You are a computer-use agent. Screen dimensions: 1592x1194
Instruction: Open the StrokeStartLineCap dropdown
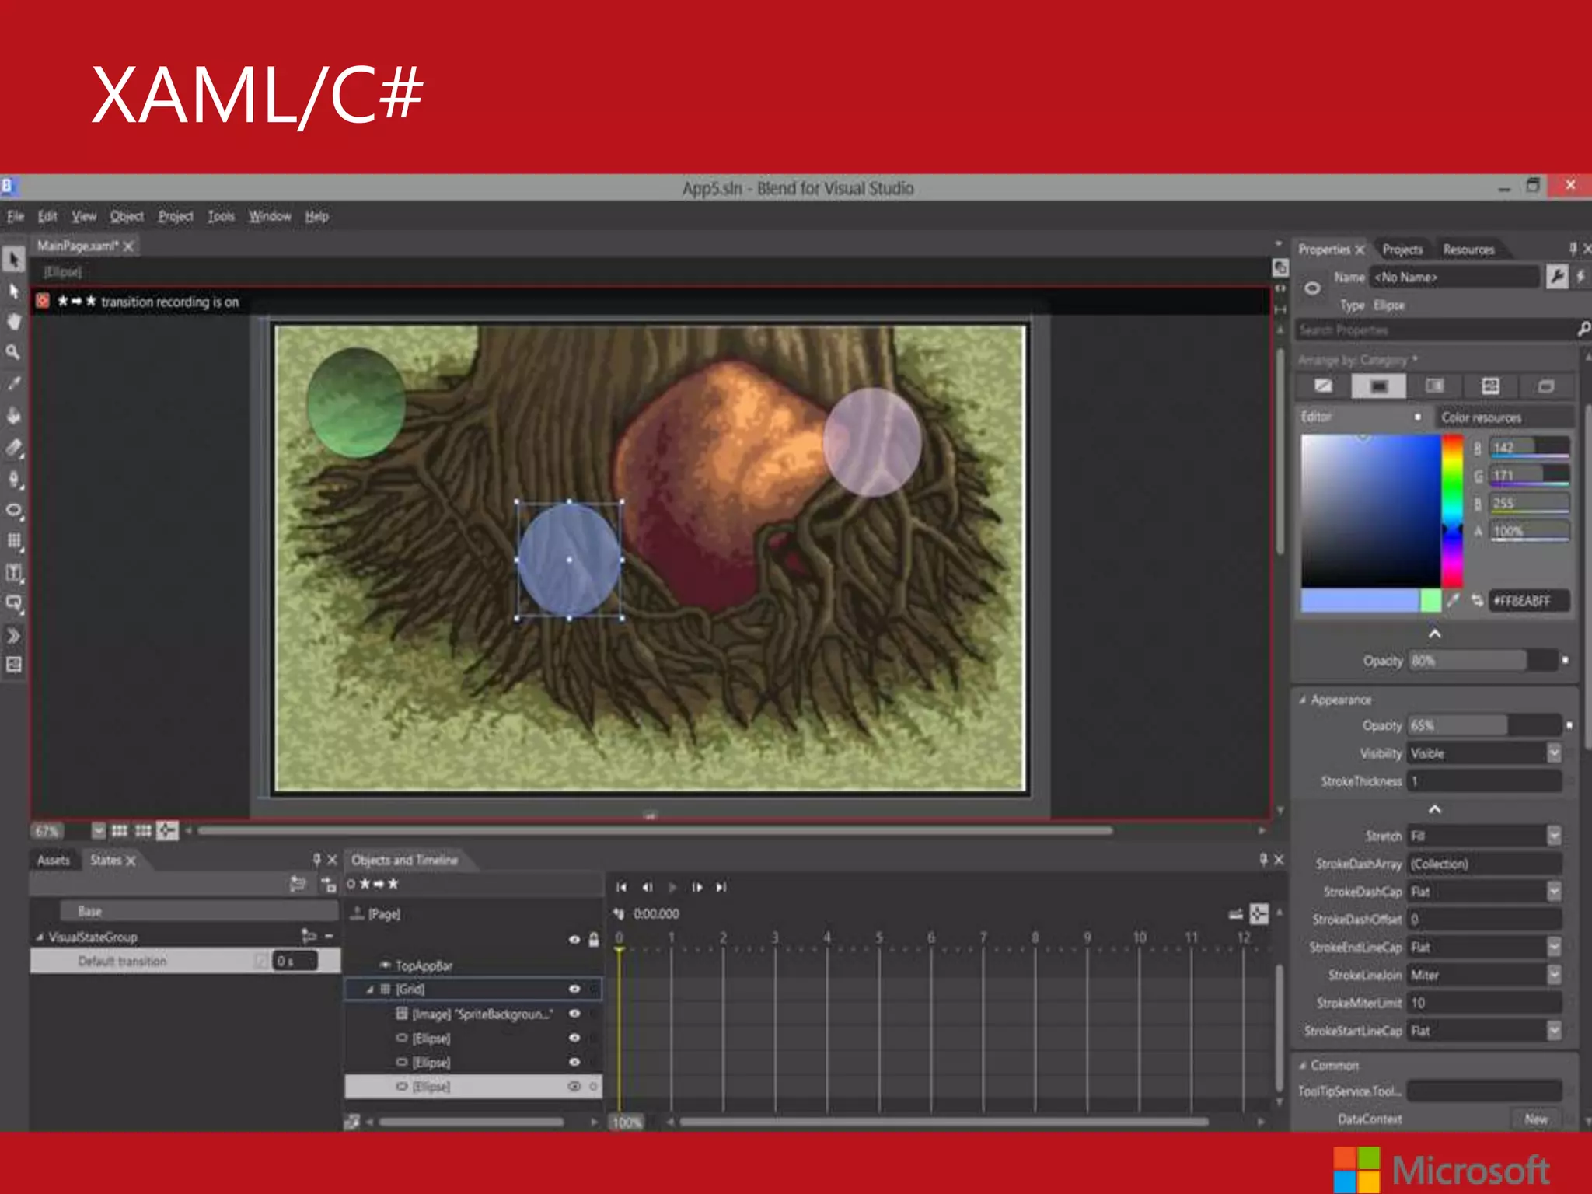pyautogui.click(x=1554, y=1031)
